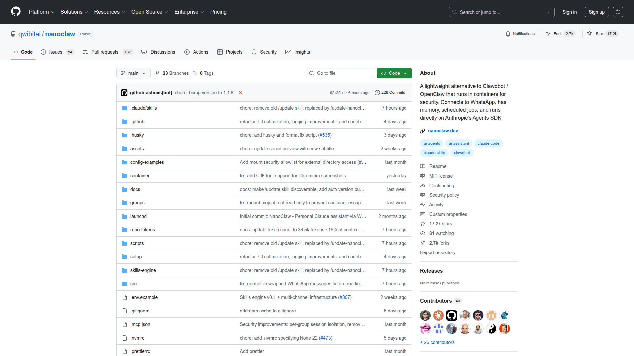Expand the Platform navigation menu

coord(42,12)
